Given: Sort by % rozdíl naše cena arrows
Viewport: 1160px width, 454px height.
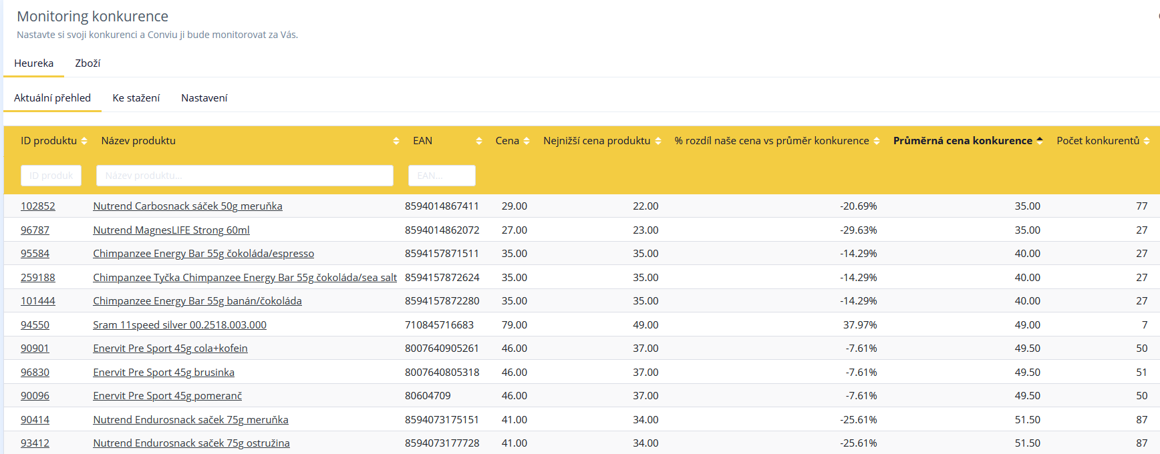Looking at the screenshot, I should 877,141.
